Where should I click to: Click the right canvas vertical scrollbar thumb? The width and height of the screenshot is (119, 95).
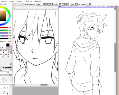[115, 58]
